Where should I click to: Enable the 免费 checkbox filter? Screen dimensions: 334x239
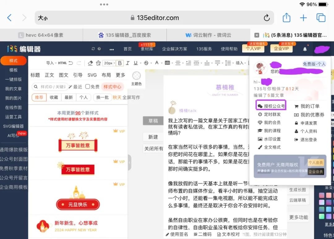tap(88, 87)
